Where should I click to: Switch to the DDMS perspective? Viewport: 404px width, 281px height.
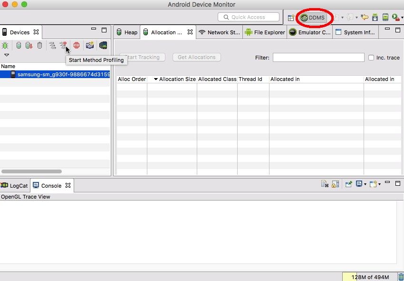(x=313, y=18)
